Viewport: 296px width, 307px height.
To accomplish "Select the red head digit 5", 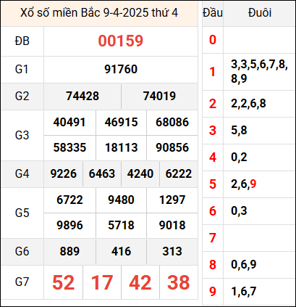I will point(213,184).
